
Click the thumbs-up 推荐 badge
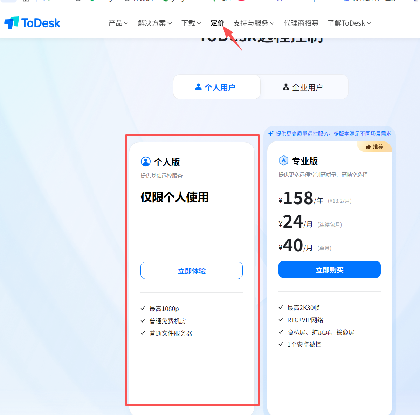374,146
